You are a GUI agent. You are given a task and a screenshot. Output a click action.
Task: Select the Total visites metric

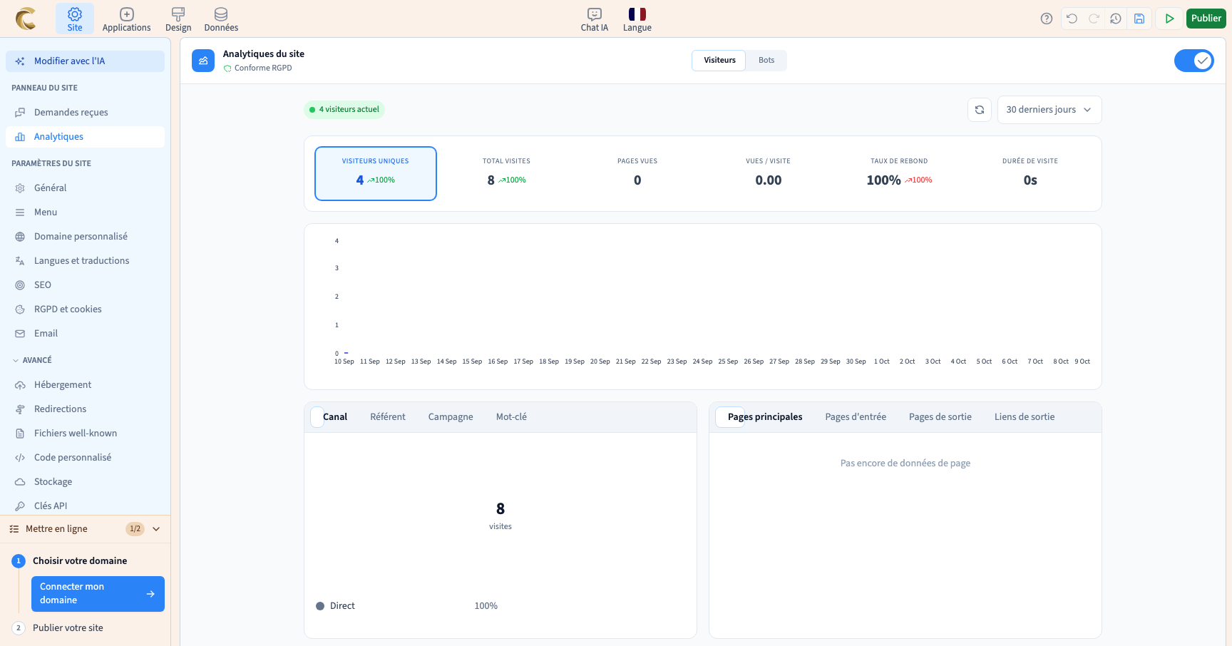[x=506, y=174]
